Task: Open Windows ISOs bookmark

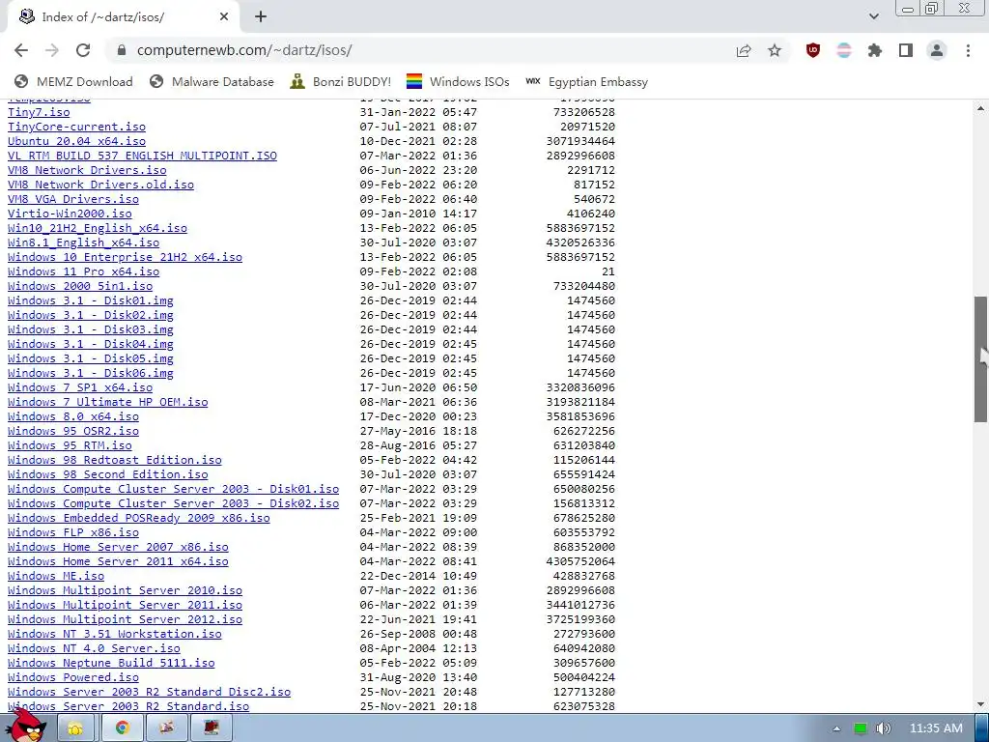Action: click(x=458, y=81)
